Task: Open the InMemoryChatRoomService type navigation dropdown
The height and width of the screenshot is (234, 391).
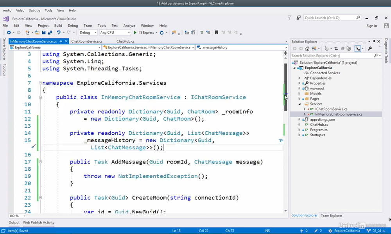Action: (x=148, y=47)
